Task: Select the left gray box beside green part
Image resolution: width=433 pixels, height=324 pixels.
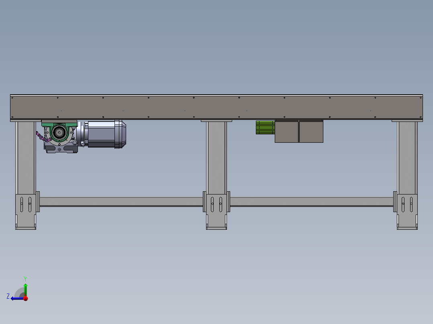Action: (287, 132)
